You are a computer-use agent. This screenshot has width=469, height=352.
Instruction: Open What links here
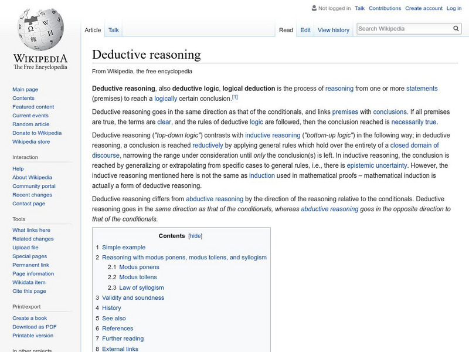tap(31, 230)
